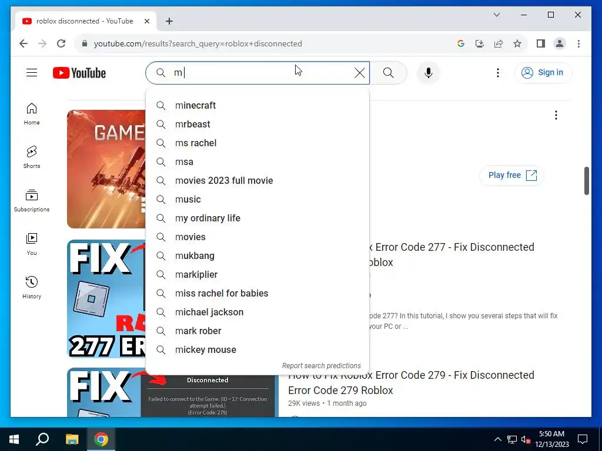Image resolution: width=602 pixels, height=451 pixels.
Task: Close the roblox disconnected tab
Action: pyautogui.click(x=146, y=21)
